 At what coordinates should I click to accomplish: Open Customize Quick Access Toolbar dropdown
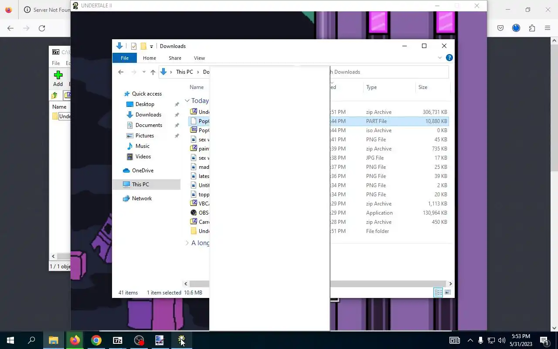click(x=151, y=46)
